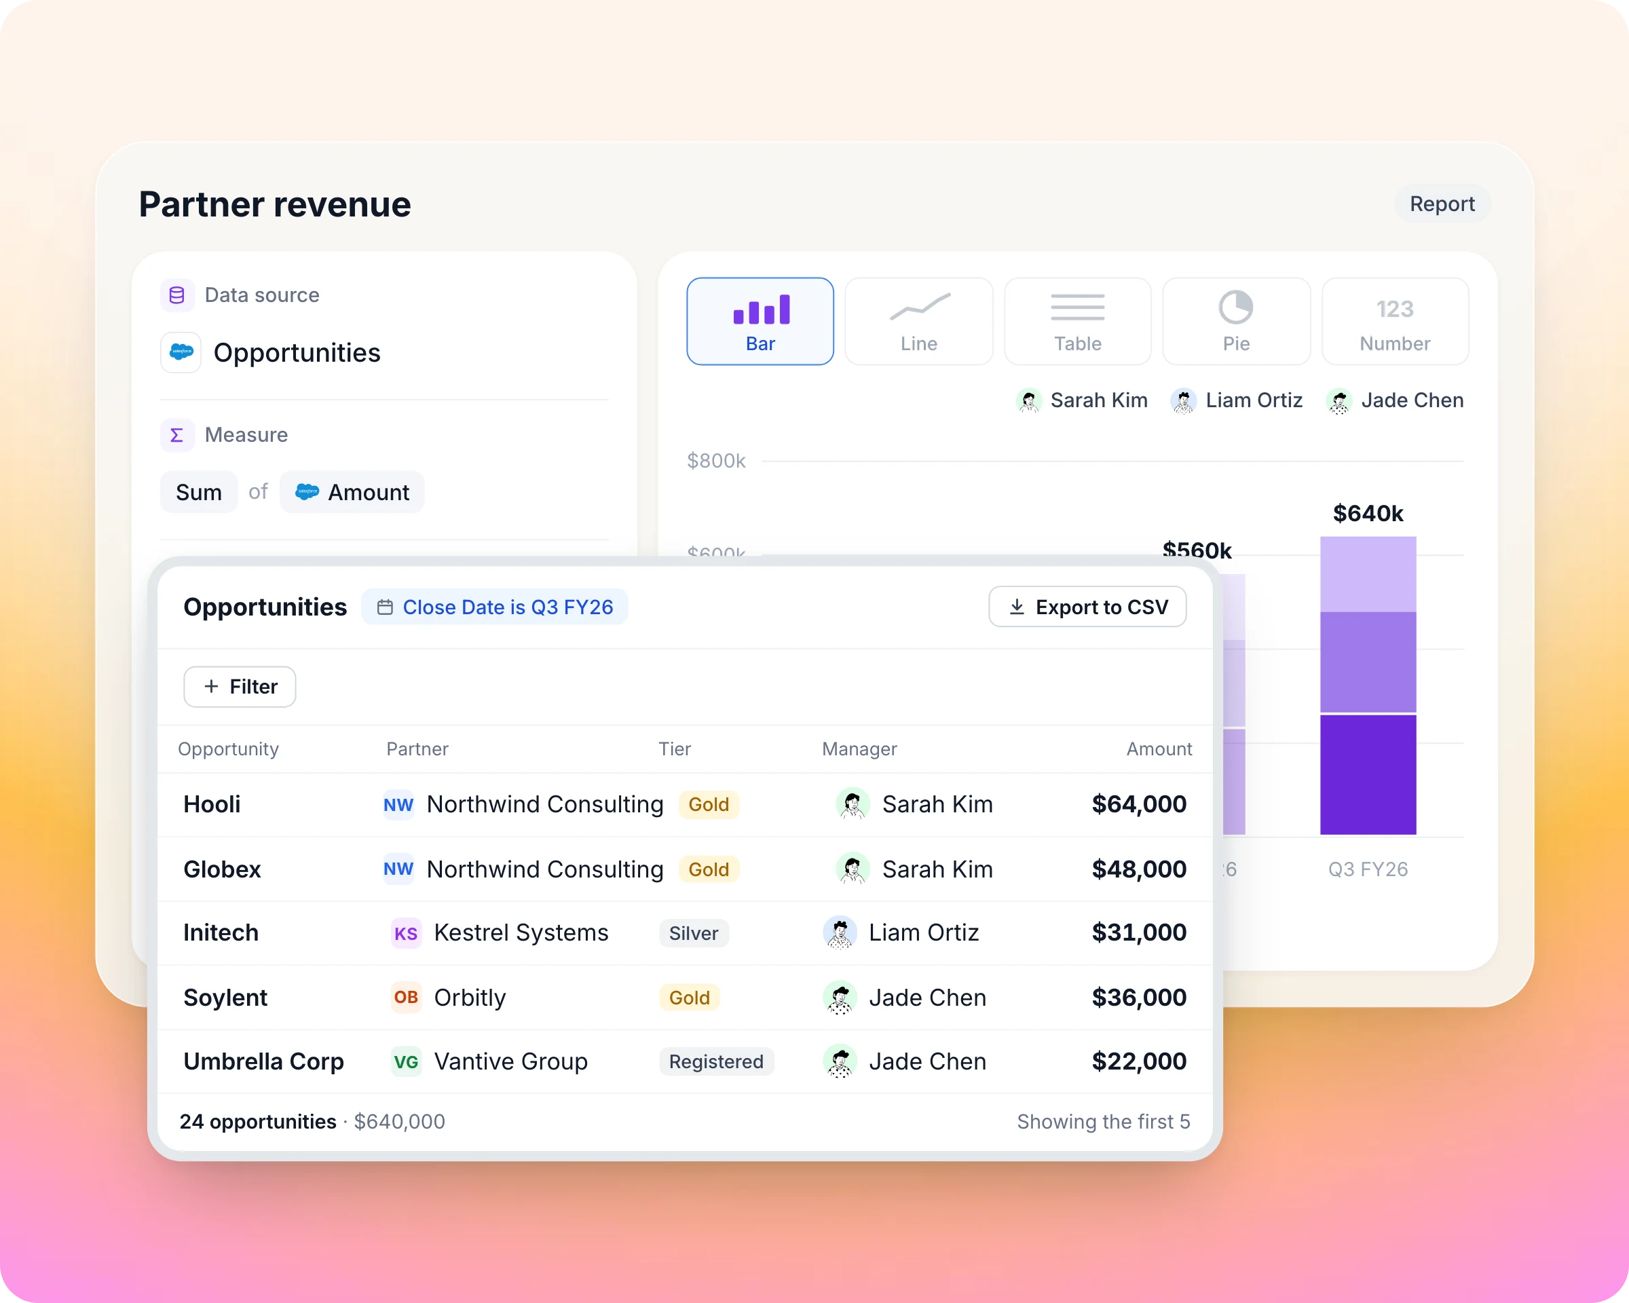
Task: Sort by the Amount column header
Action: 1159,749
